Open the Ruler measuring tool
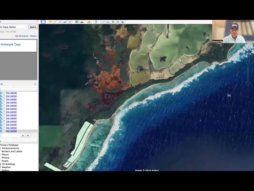Screen dimensions: 254x191 click(x=96, y=22)
